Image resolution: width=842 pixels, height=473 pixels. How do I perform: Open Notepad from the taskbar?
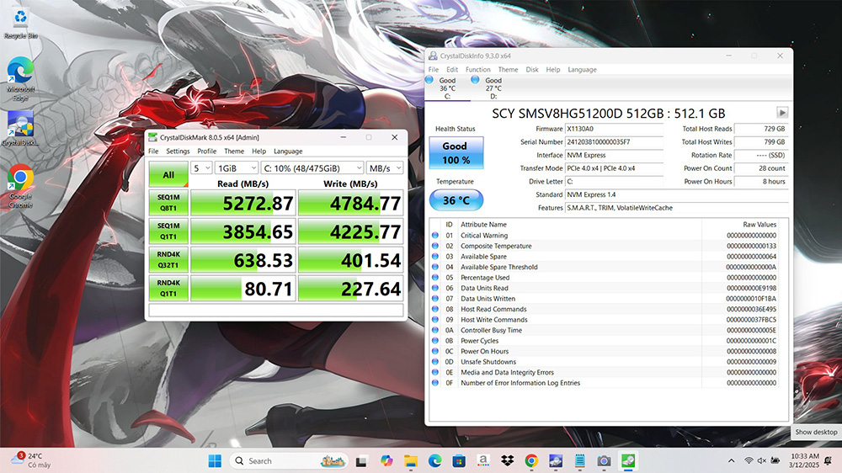(x=579, y=460)
